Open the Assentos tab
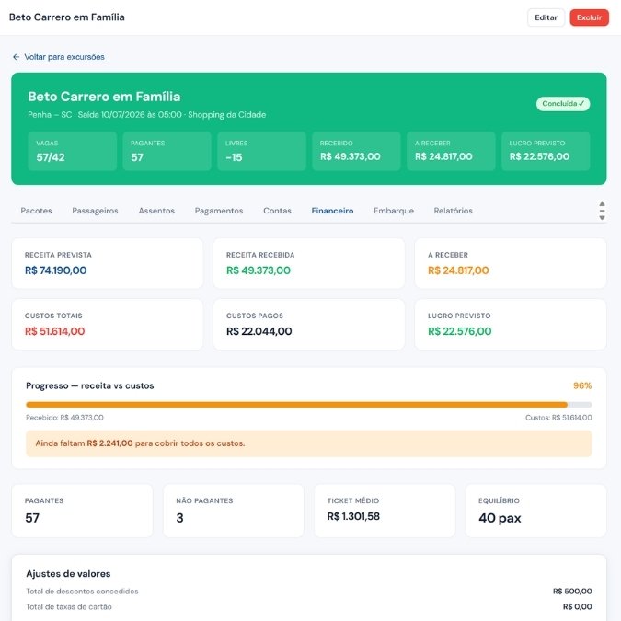Viewport: 621px width, 621px height. 156,211
